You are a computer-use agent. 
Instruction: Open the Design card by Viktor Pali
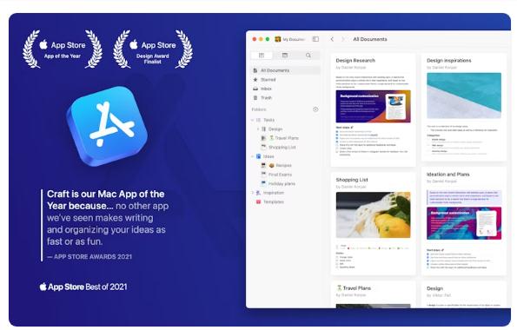464,294
